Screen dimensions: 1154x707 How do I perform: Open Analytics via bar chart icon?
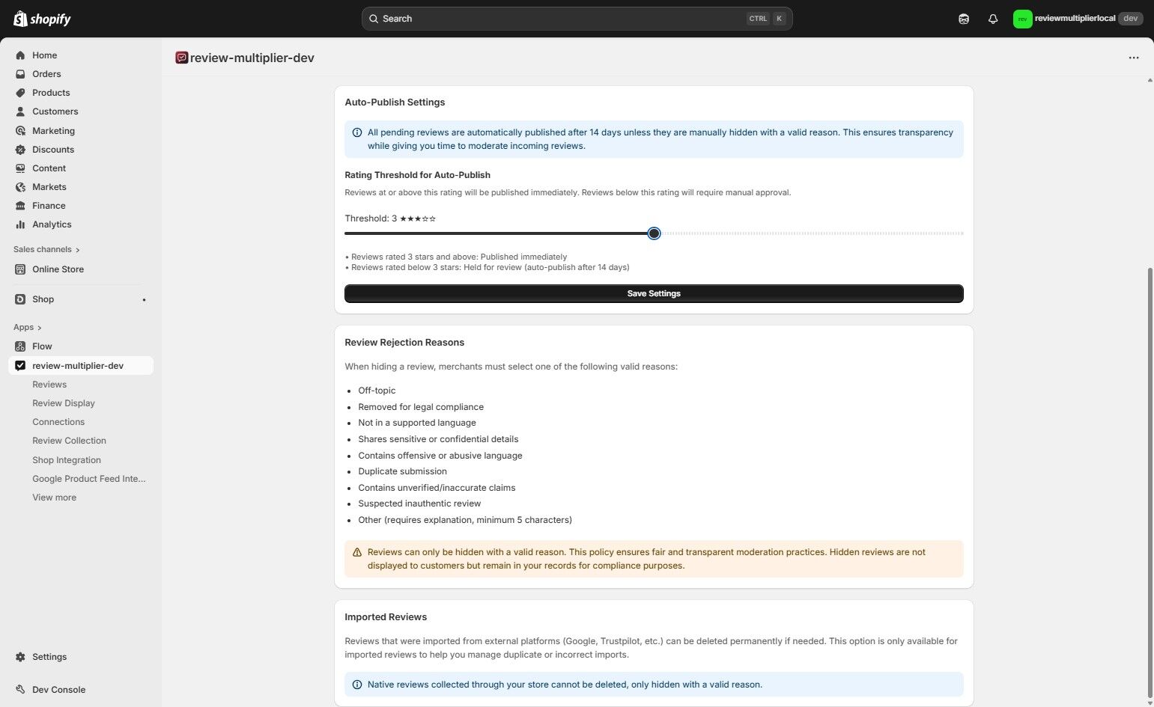(20, 224)
